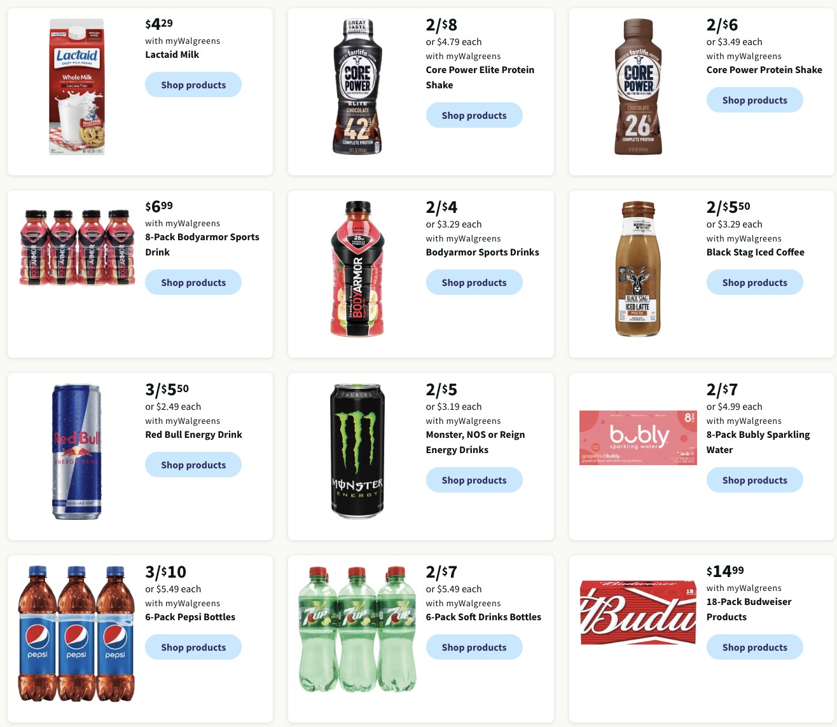Select the Red Bull can image

point(76,451)
